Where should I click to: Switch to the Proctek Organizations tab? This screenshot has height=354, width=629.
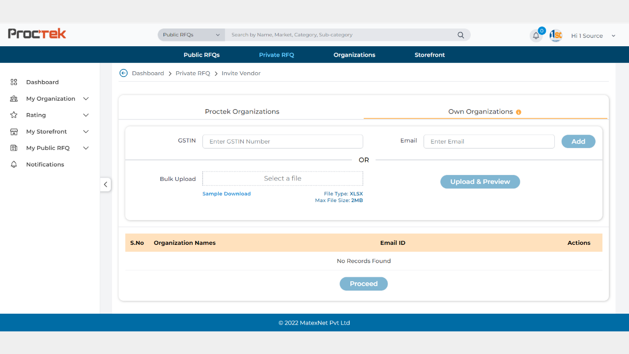242,112
